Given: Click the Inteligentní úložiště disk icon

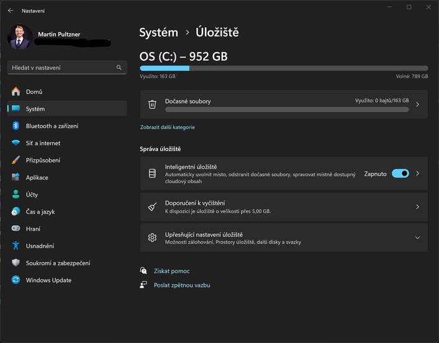Looking at the screenshot, I should click(152, 174).
